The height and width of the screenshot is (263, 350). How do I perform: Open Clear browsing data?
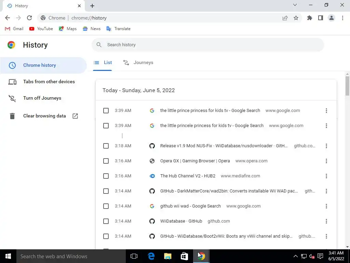pos(43,116)
